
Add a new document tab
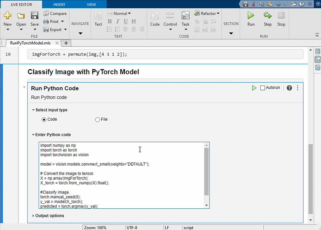click(x=66, y=43)
